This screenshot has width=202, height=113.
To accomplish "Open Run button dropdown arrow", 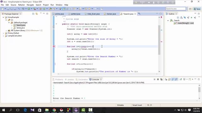I will pos(32,9).
